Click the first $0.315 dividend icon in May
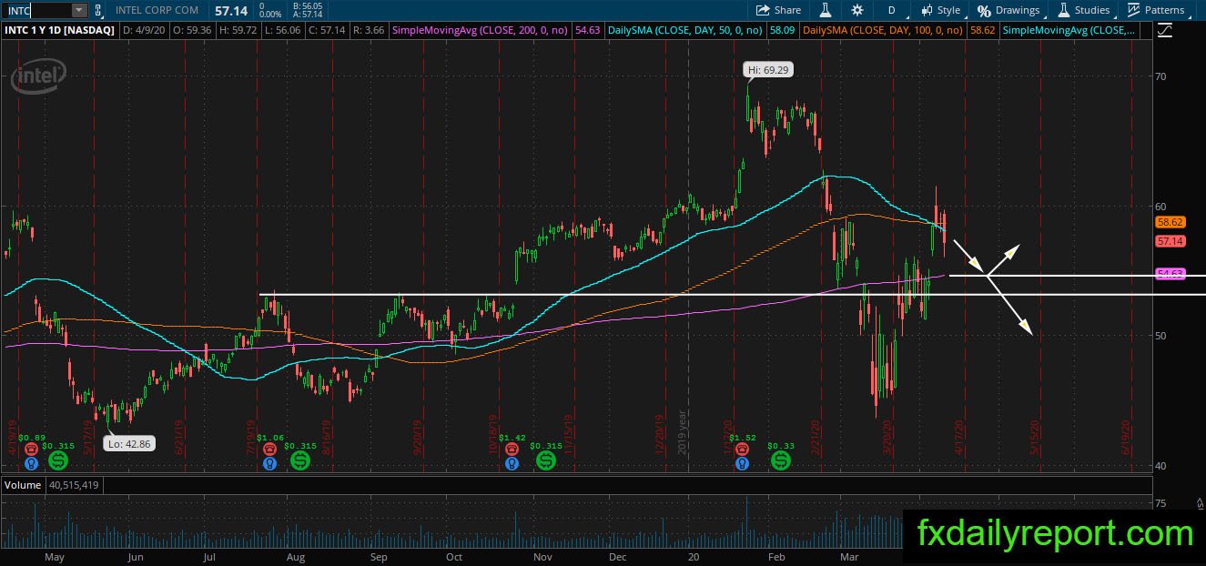The height and width of the screenshot is (566, 1206). (x=59, y=461)
